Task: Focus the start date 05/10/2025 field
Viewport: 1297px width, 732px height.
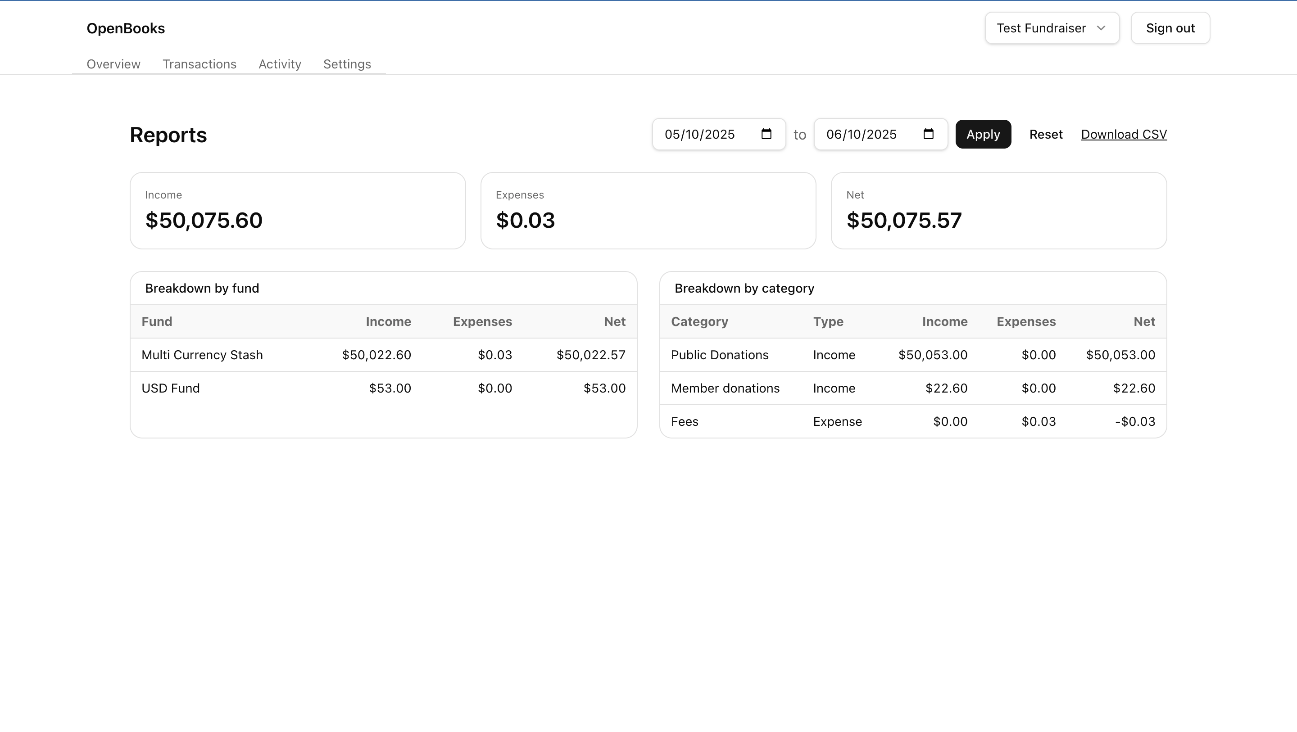Action: coord(700,135)
